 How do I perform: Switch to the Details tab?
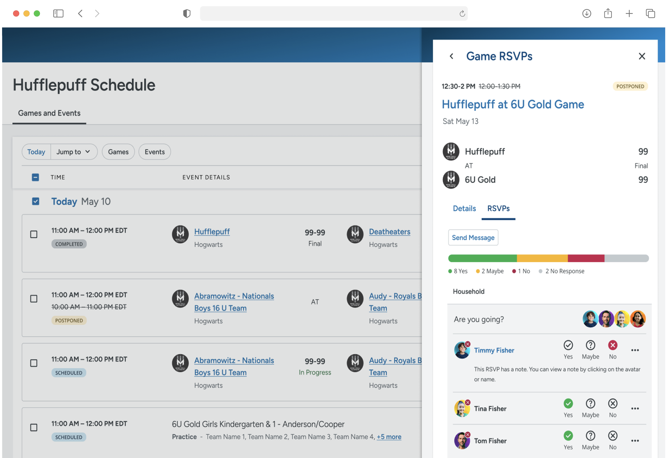pos(464,208)
